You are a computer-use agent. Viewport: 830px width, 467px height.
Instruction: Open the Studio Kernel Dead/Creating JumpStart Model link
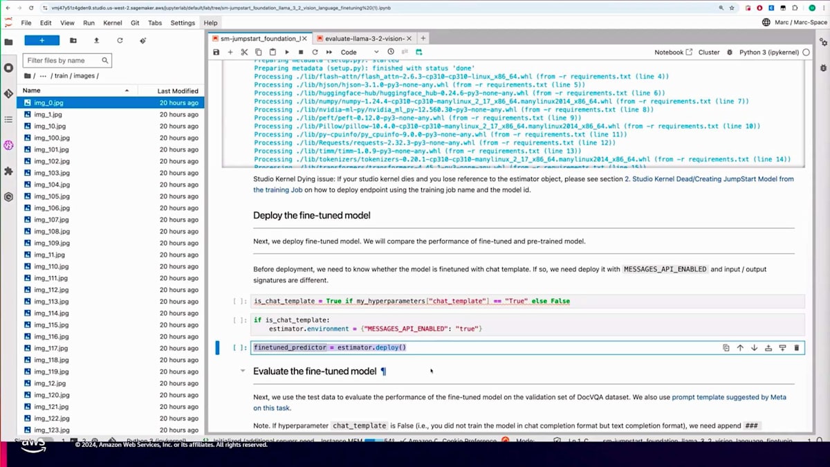click(523, 184)
